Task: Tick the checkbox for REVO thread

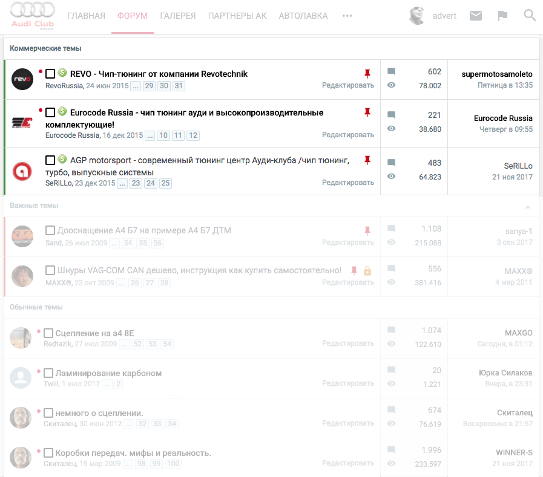Action: point(50,74)
